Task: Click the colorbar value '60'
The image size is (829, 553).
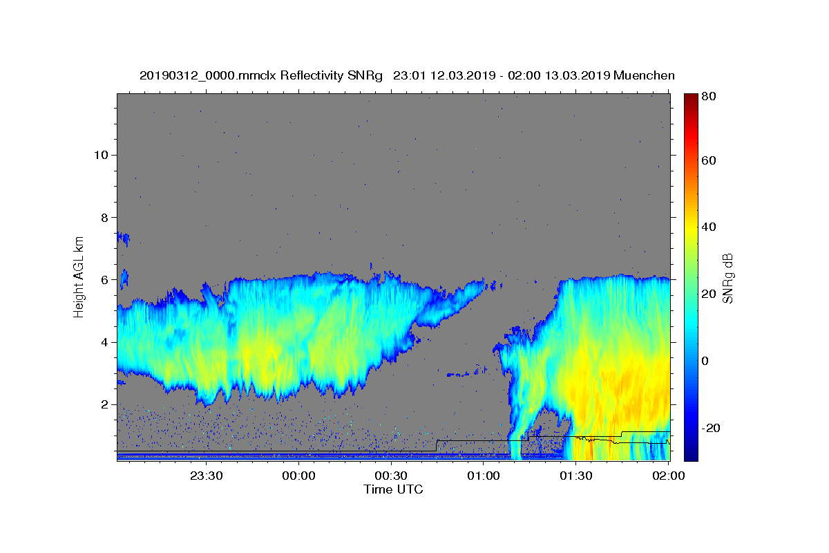Action: click(709, 160)
